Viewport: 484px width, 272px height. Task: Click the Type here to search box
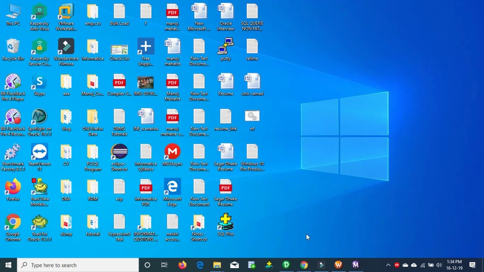[x=78, y=265]
